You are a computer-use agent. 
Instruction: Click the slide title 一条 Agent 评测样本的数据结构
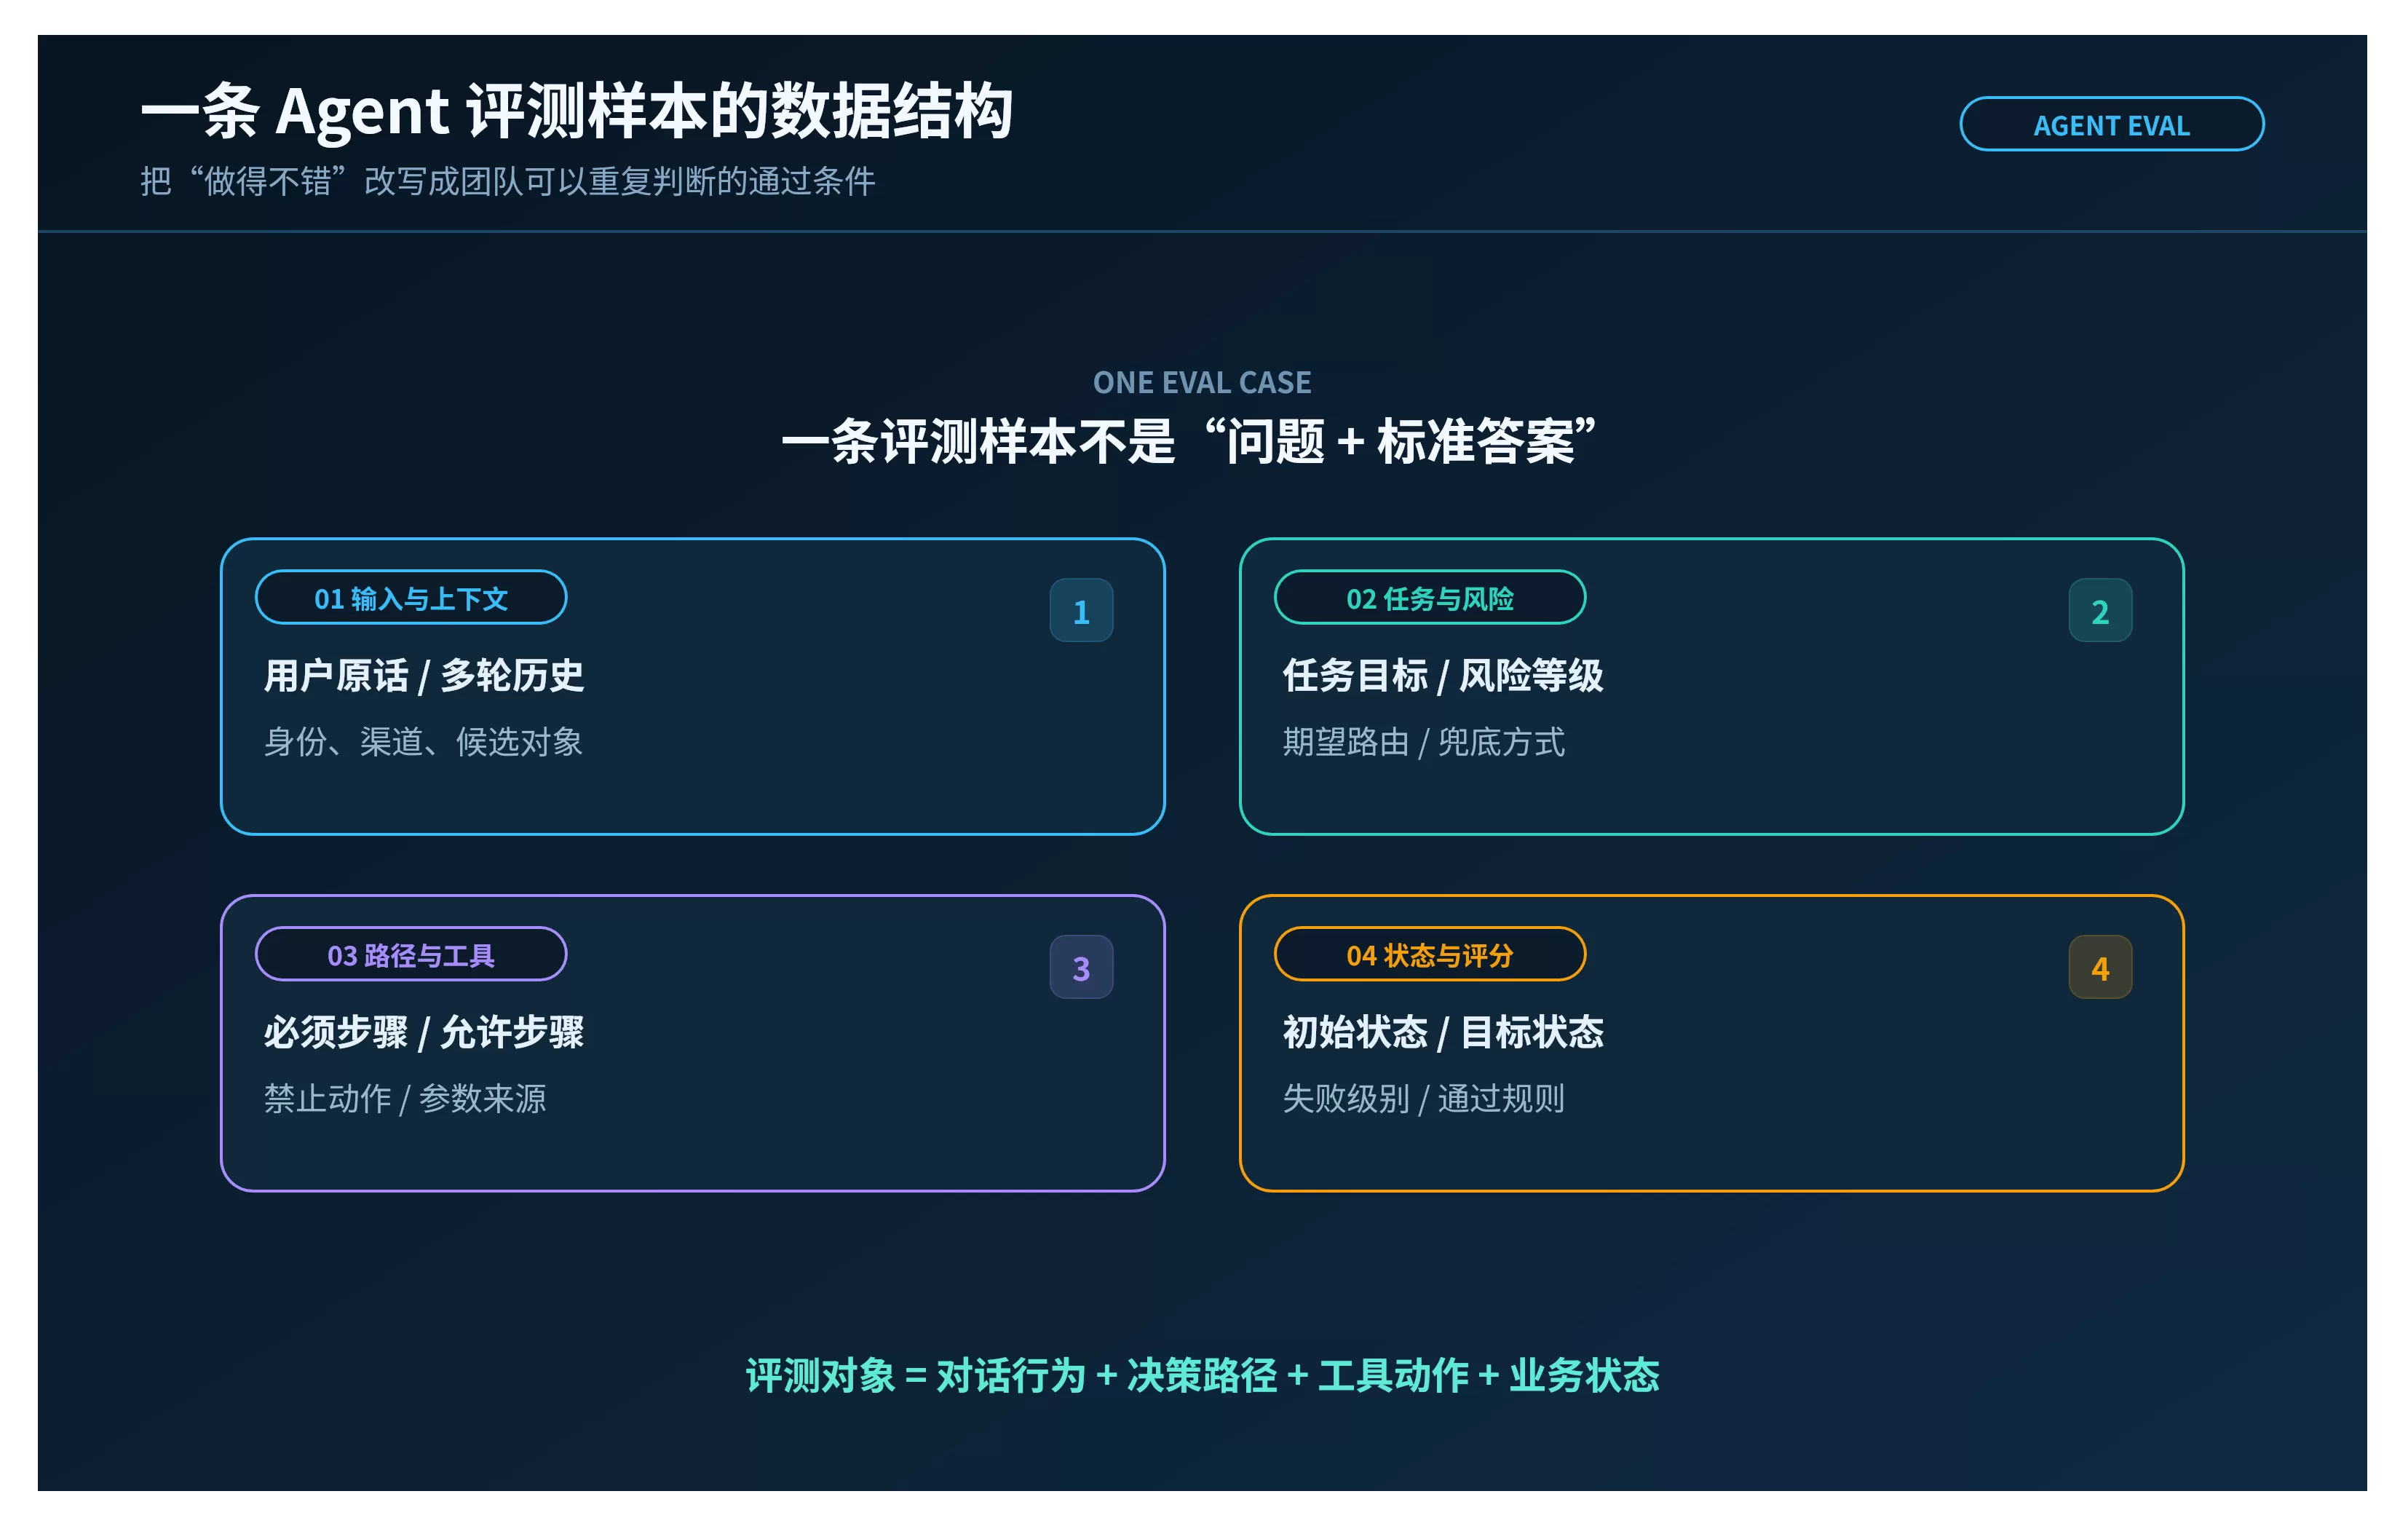click(x=577, y=110)
